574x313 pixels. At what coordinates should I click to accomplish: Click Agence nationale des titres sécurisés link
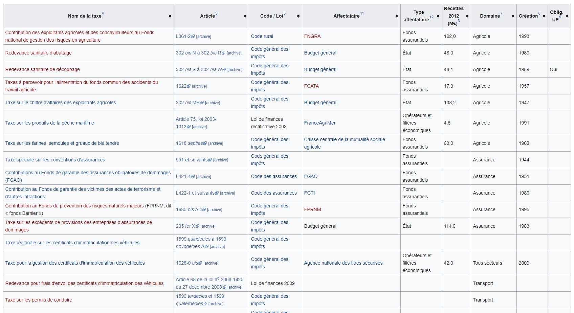click(343, 263)
